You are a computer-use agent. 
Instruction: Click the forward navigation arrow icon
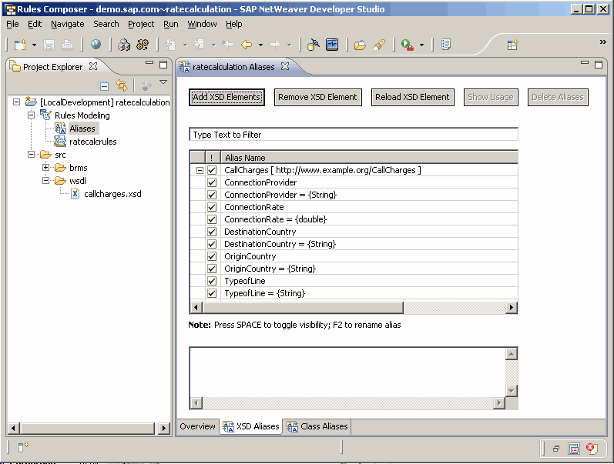275,45
